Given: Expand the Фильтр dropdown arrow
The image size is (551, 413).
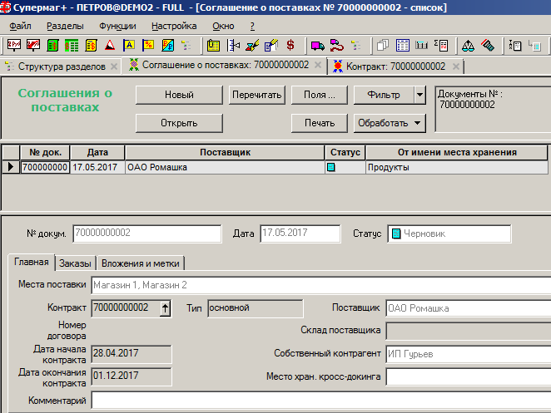Looking at the screenshot, I should (420, 95).
